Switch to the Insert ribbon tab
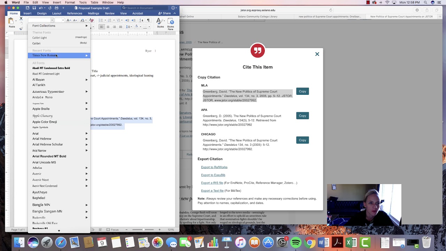 coord(28,13)
